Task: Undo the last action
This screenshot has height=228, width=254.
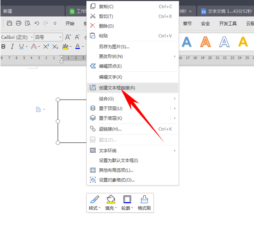Action: pos(37,23)
